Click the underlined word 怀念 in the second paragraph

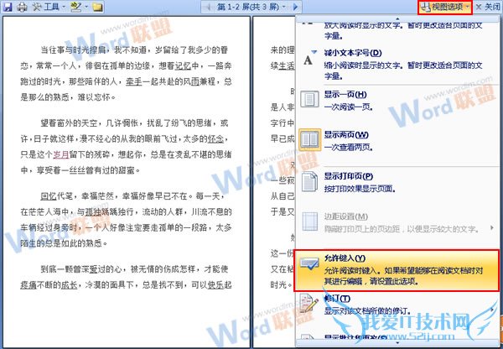point(215,138)
